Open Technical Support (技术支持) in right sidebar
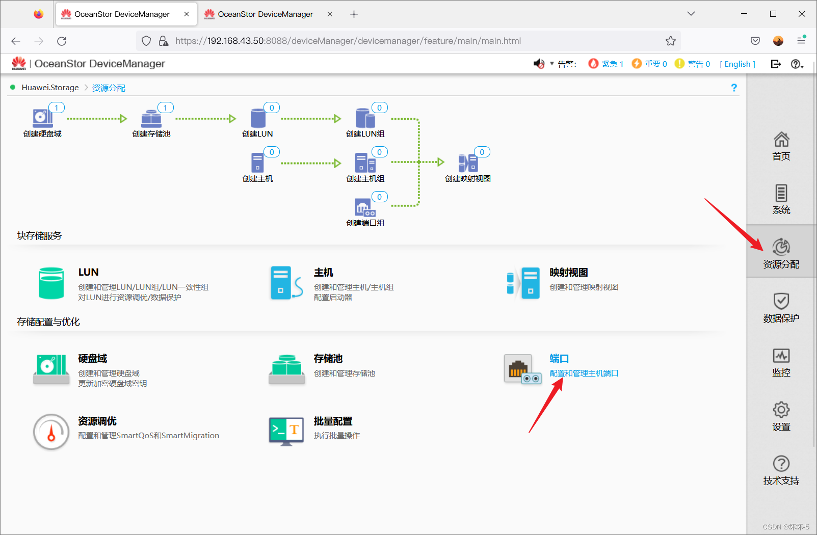 (781, 470)
